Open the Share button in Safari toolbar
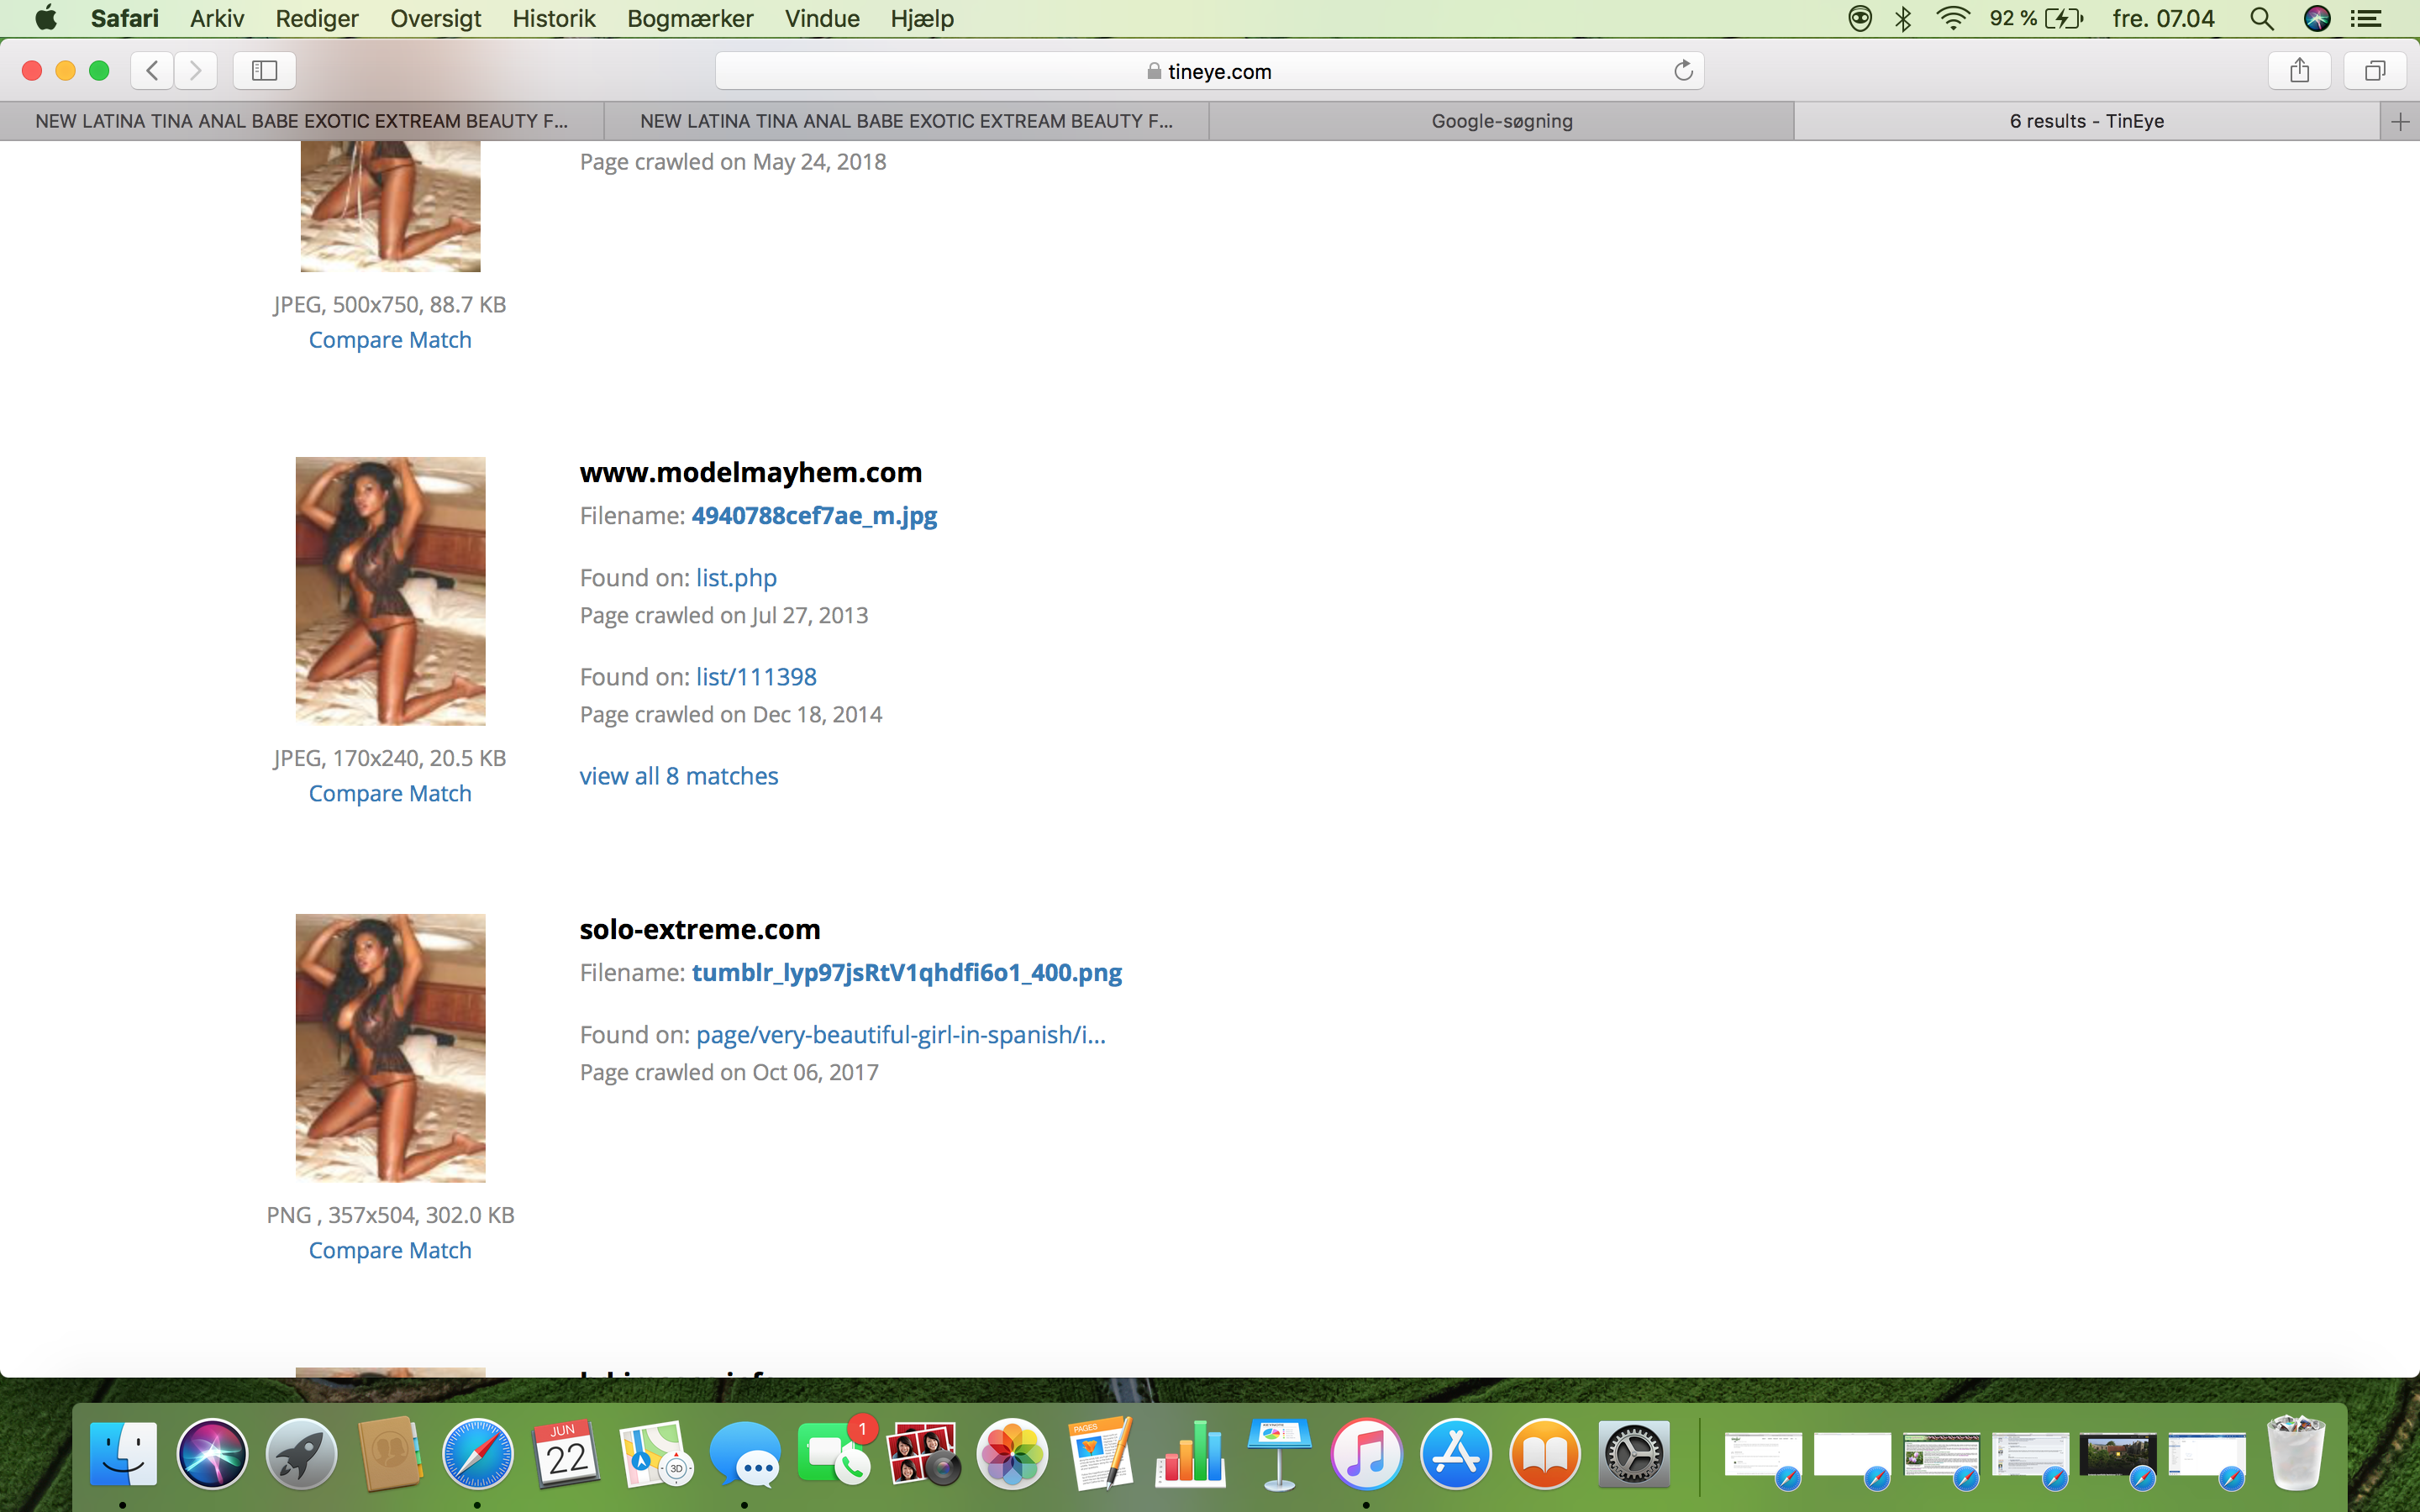Image resolution: width=2420 pixels, height=1512 pixels. coord(2299,70)
